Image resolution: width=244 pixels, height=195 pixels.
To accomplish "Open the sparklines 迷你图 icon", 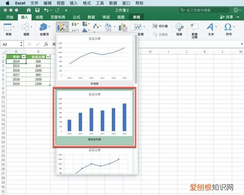I will pos(138,27).
